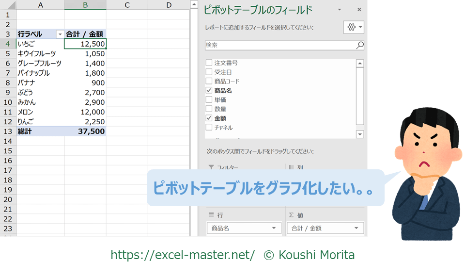Close the PivotTable Fields pane

tap(359, 10)
